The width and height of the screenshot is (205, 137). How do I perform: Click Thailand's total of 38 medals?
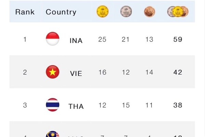(x=178, y=105)
